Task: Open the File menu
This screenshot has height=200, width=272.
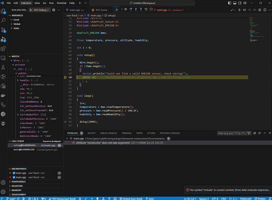Action: (9, 3)
